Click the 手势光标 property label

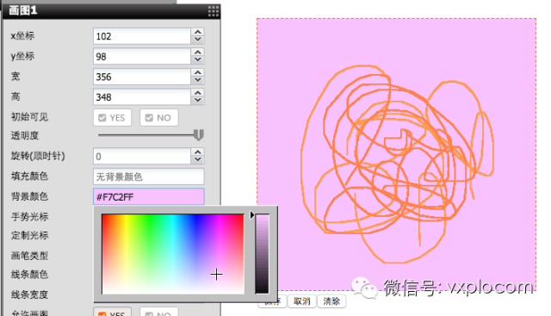[29, 216]
